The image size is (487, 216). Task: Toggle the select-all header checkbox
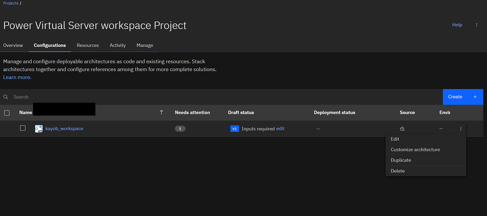pos(7,113)
